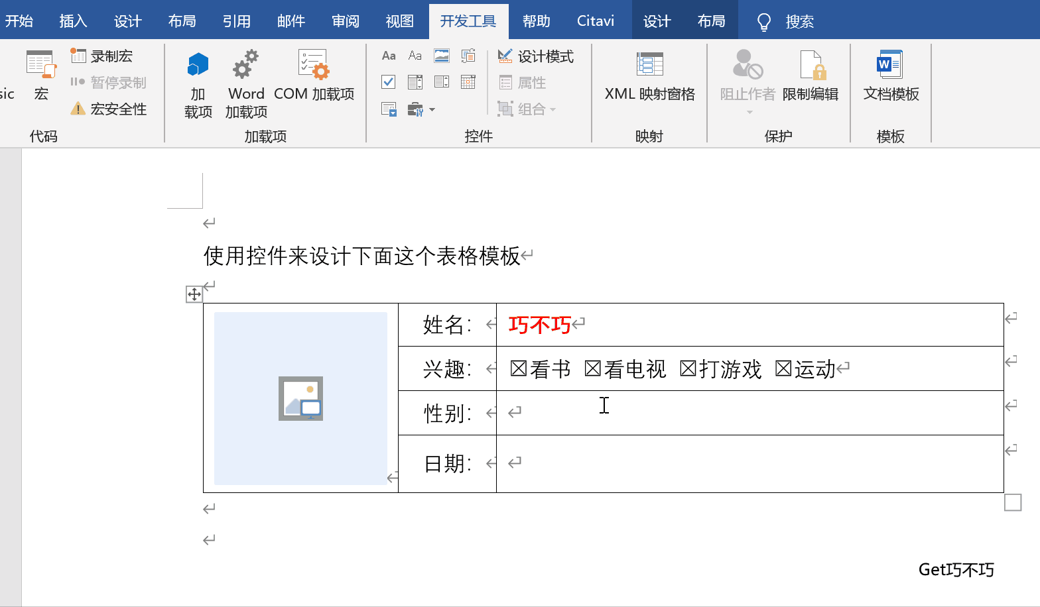Screen dimensions: 1040x607
Task: Switch to 邮件 ribbon tab
Action: pos(291,21)
